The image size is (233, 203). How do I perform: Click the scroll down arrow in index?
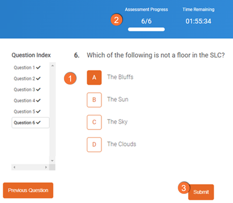coord(52,160)
